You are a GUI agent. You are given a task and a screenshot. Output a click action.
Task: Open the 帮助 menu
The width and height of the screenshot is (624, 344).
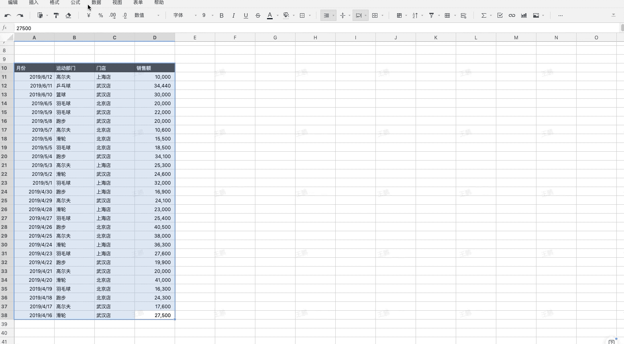tap(159, 2)
